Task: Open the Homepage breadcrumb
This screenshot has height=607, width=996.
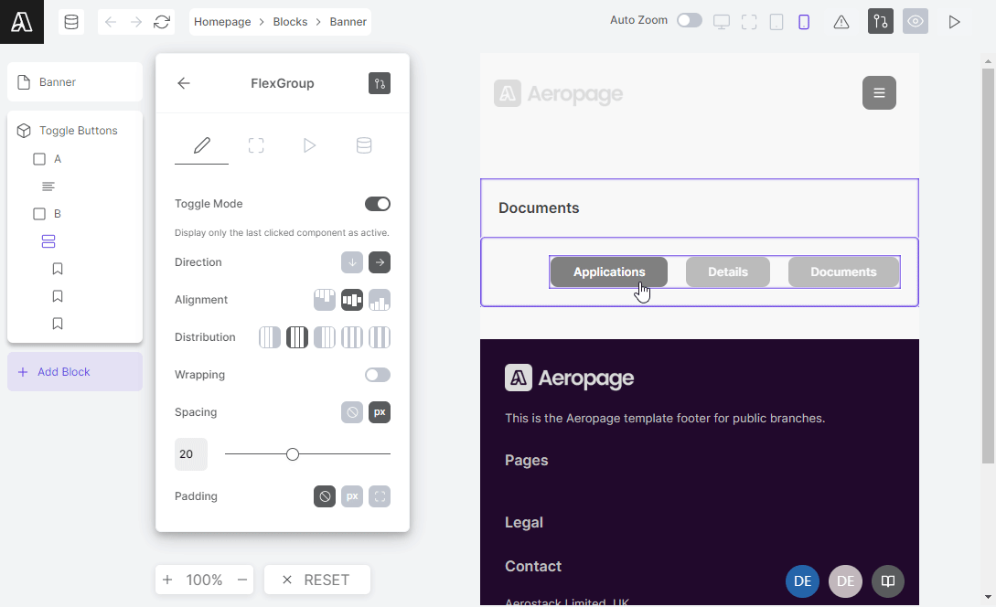Action: [222, 22]
